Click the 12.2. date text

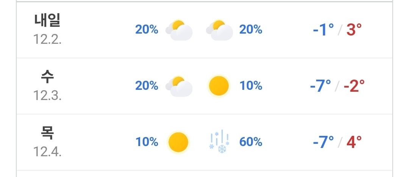tap(47, 39)
